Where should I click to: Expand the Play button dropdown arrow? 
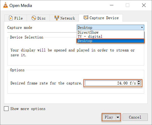118,117
